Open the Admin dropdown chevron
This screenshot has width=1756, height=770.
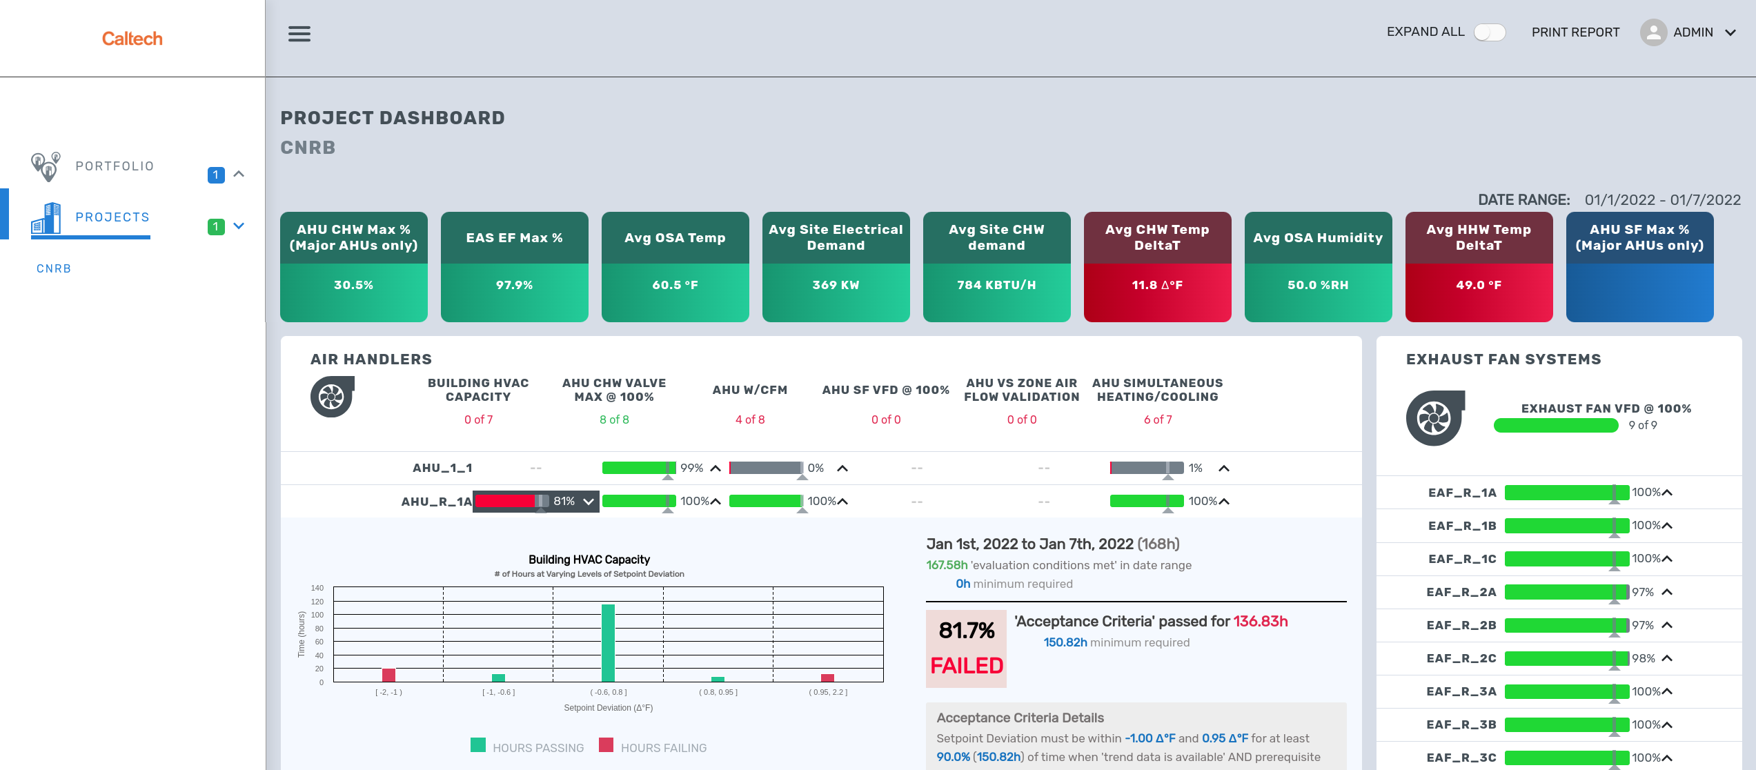click(1730, 32)
